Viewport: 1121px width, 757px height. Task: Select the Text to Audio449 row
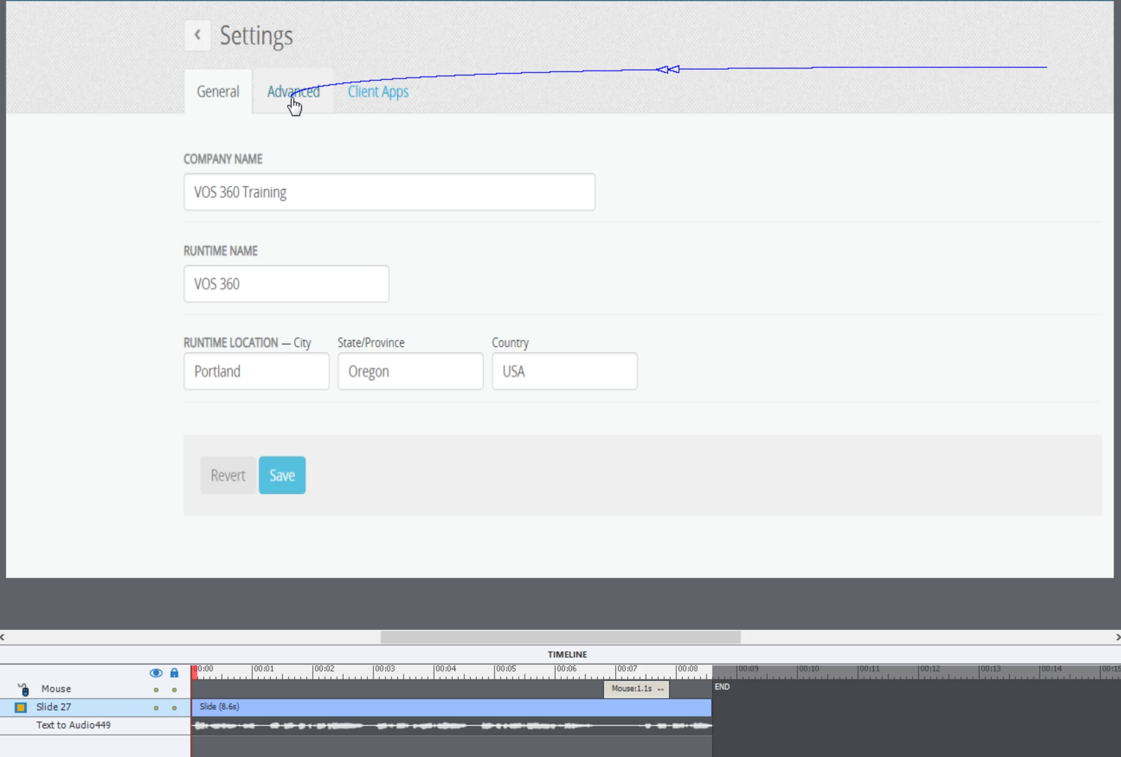point(95,725)
